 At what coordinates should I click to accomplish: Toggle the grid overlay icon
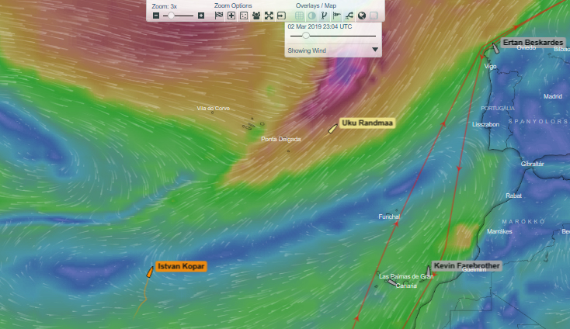tap(299, 16)
